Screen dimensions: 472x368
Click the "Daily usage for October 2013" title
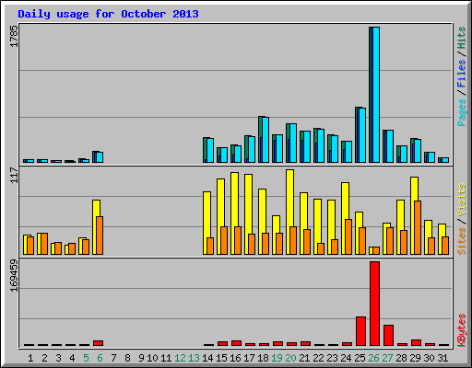pyautogui.click(x=108, y=15)
